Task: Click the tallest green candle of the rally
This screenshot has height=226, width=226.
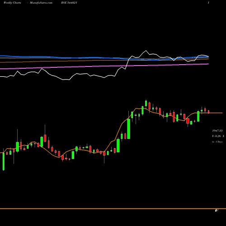Action: pyautogui.click(x=129, y=129)
